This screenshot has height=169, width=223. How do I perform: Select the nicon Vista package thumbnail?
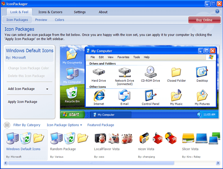(x=158, y=145)
